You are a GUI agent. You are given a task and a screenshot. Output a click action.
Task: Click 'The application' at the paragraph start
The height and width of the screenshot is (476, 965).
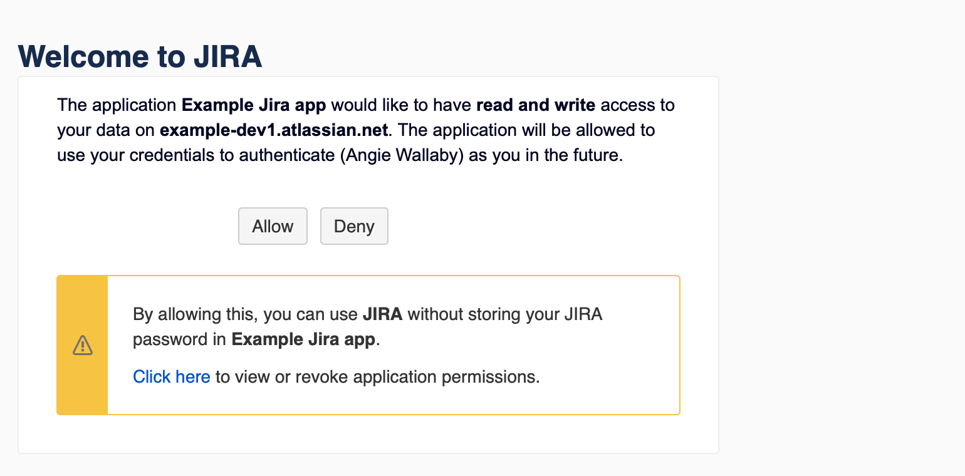tap(117, 105)
